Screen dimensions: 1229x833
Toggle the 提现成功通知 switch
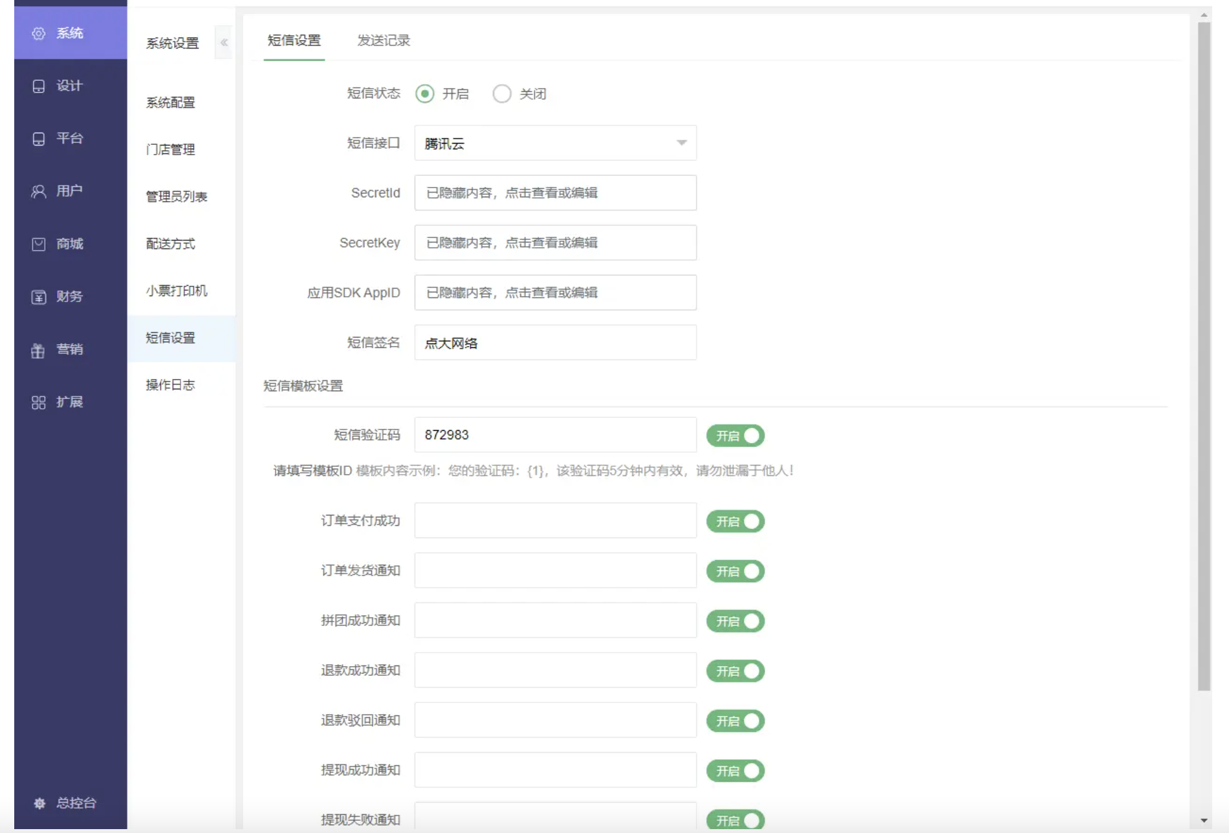(x=735, y=771)
